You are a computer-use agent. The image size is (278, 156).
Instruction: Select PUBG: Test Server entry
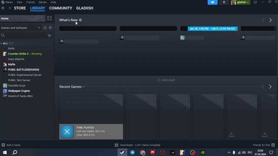pyautogui.click(x=19, y=80)
